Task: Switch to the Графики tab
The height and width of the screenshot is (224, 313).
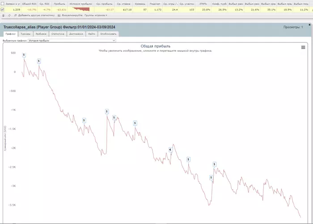Action: (11, 34)
